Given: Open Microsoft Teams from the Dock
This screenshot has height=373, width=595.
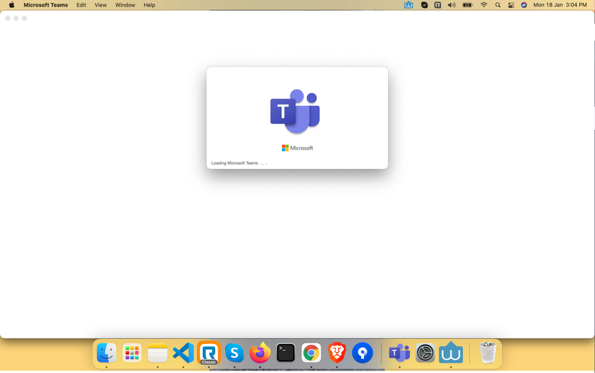Looking at the screenshot, I should 399,353.
